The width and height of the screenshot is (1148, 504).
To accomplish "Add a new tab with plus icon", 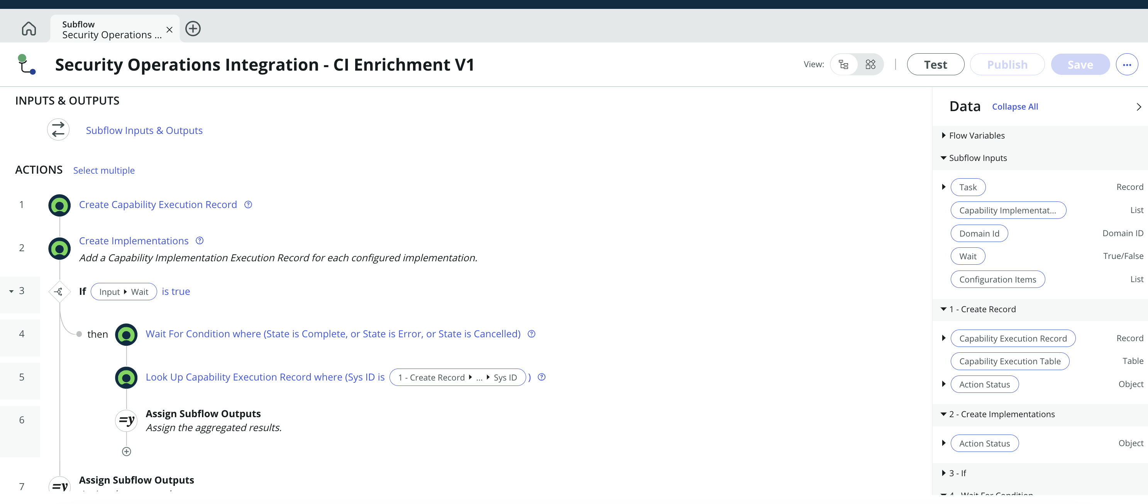I will 193,29.
